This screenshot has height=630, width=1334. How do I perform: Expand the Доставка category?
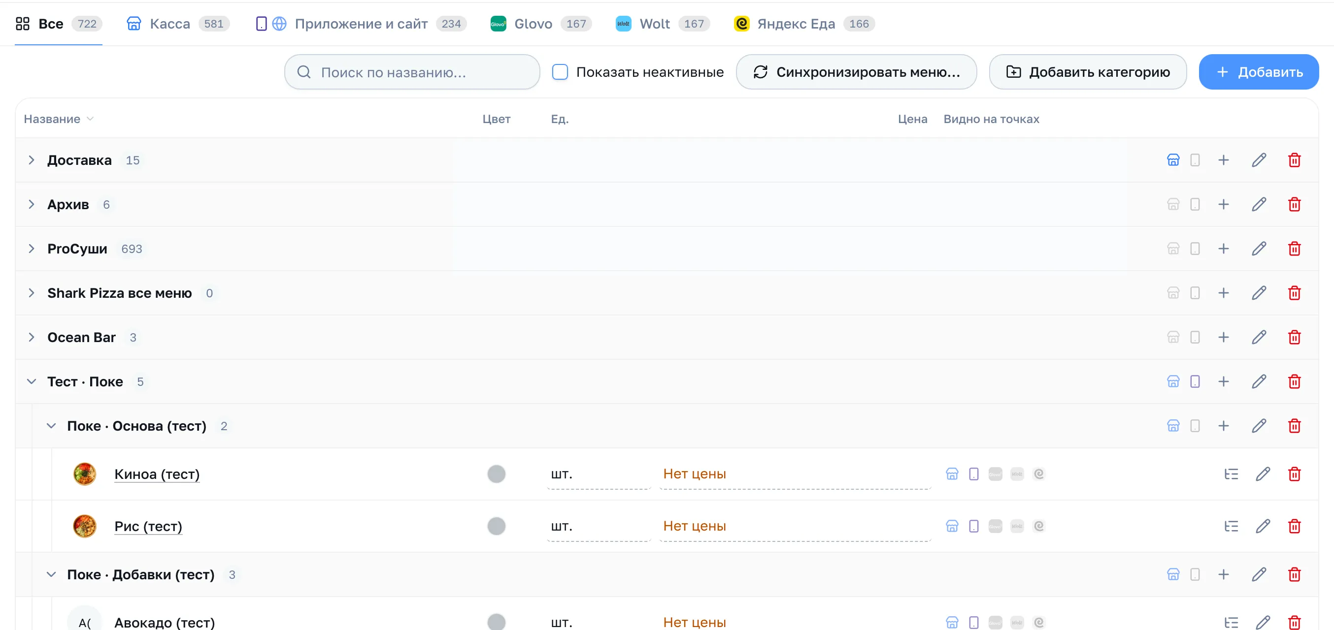(x=31, y=160)
